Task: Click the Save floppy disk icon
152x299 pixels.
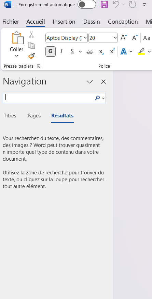Action: coord(104,4)
